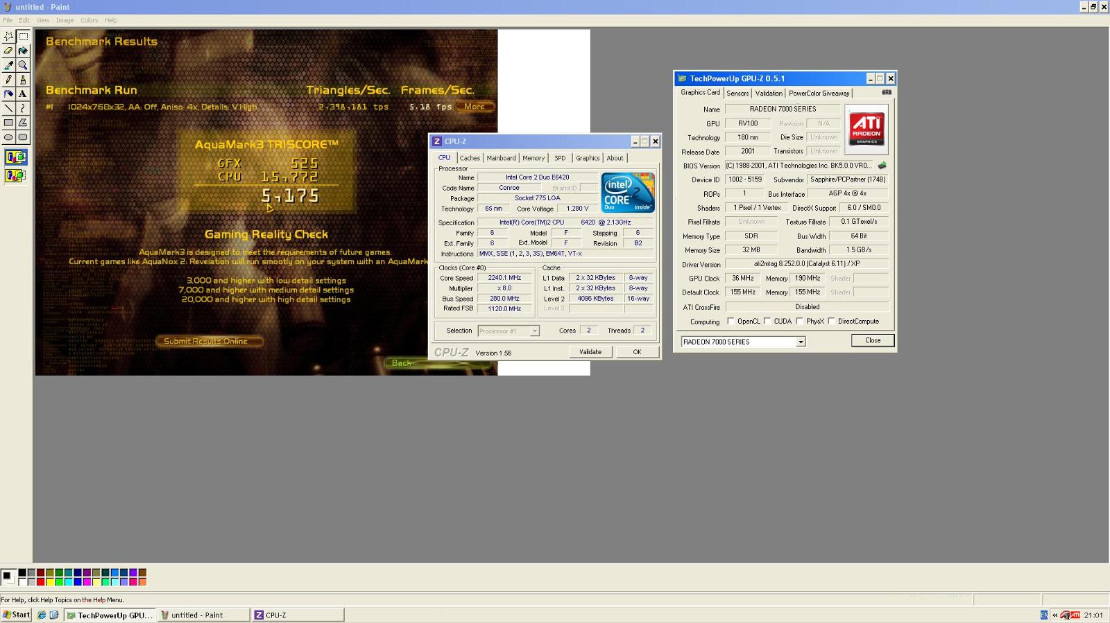1110x623 pixels.
Task: Click the GPU-Z screenshot camera icon
Action: click(x=887, y=92)
